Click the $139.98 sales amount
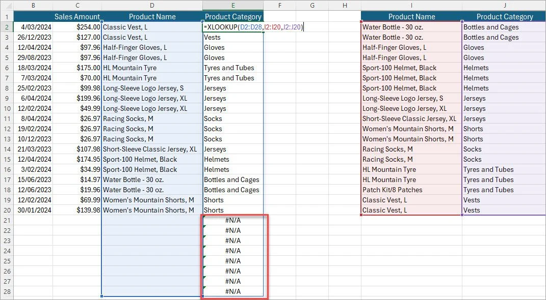The image size is (546, 300). (x=77, y=210)
